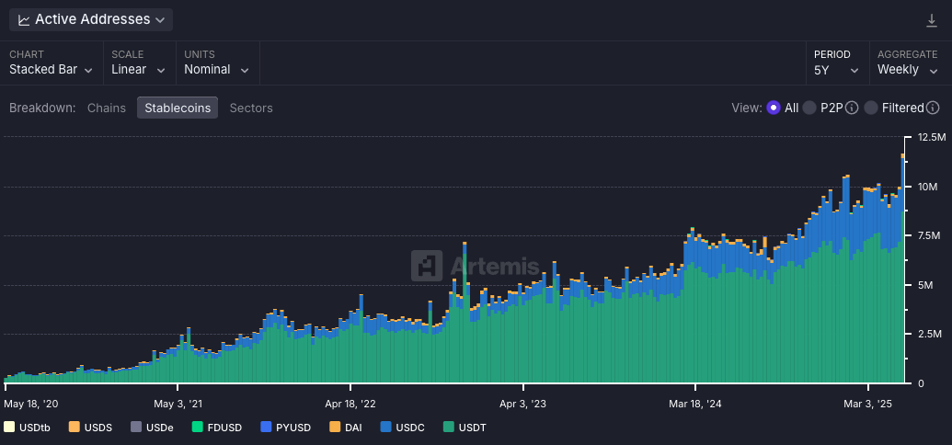Image resolution: width=952 pixels, height=445 pixels.
Task: Click the download chart icon
Action: [932, 20]
